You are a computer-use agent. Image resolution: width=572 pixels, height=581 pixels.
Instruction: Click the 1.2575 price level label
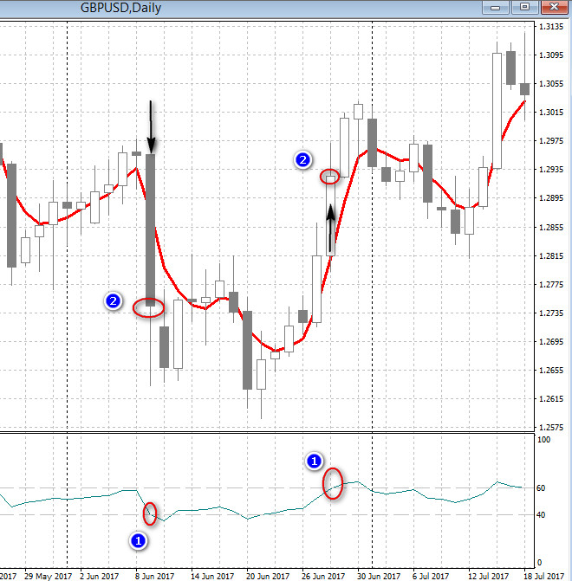point(551,428)
